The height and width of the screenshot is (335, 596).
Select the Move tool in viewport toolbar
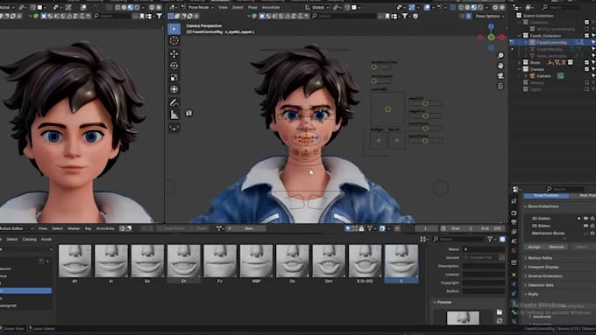[174, 54]
